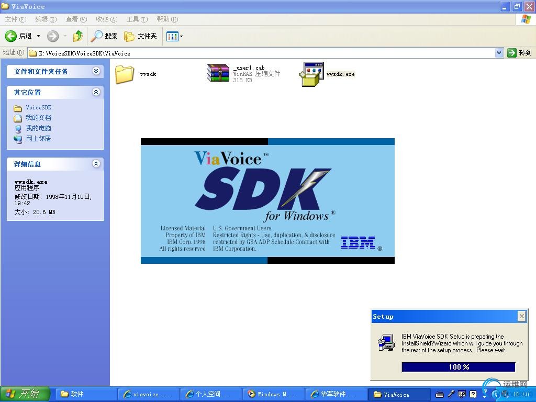
Task: Collapse the 详细信息 panel
Action: tap(96, 164)
